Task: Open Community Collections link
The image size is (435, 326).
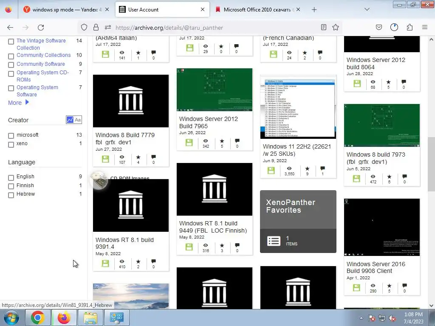Action: tap(44, 55)
